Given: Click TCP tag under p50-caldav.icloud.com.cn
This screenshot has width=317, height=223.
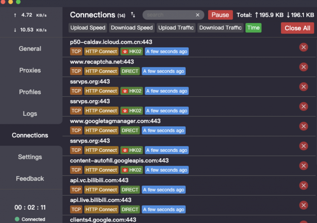Looking at the screenshot, I should click(x=76, y=52).
